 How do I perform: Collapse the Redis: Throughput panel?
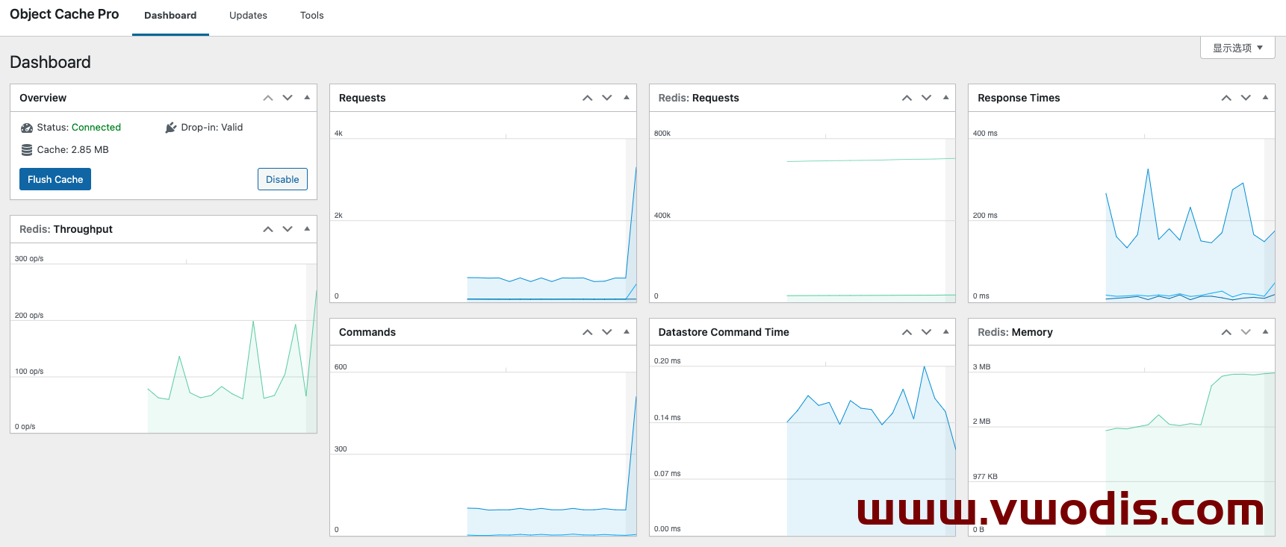click(x=307, y=229)
